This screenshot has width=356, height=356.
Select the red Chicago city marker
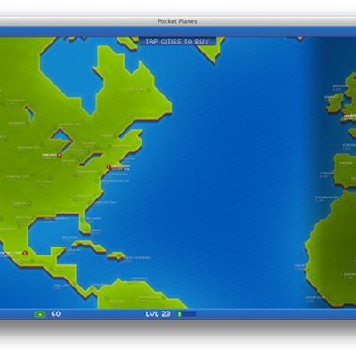click(60, 155)
